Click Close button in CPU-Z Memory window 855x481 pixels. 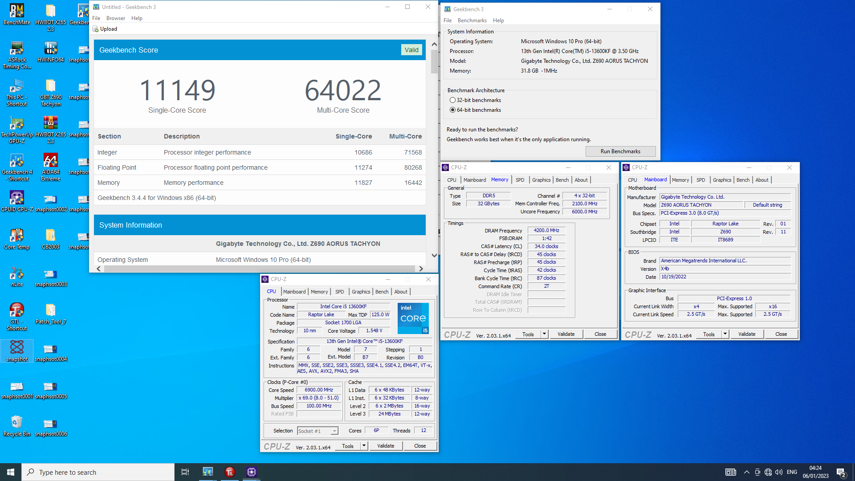tap(600, 334)
